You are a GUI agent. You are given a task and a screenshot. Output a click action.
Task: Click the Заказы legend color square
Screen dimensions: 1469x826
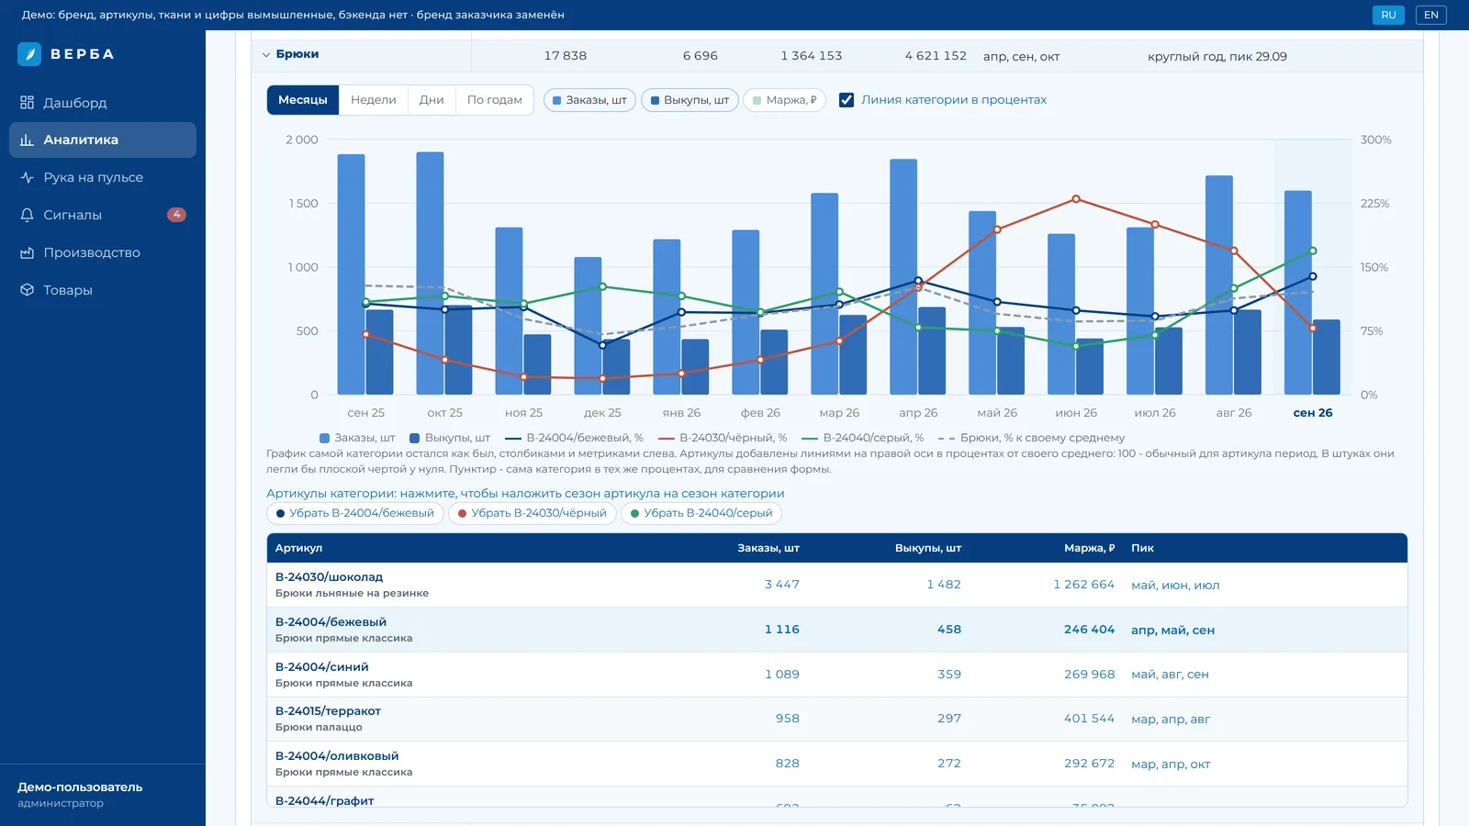tap(324, 439)
